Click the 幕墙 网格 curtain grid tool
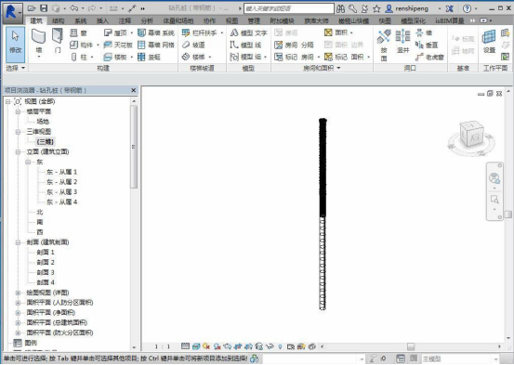 click(x=156, y=45)
